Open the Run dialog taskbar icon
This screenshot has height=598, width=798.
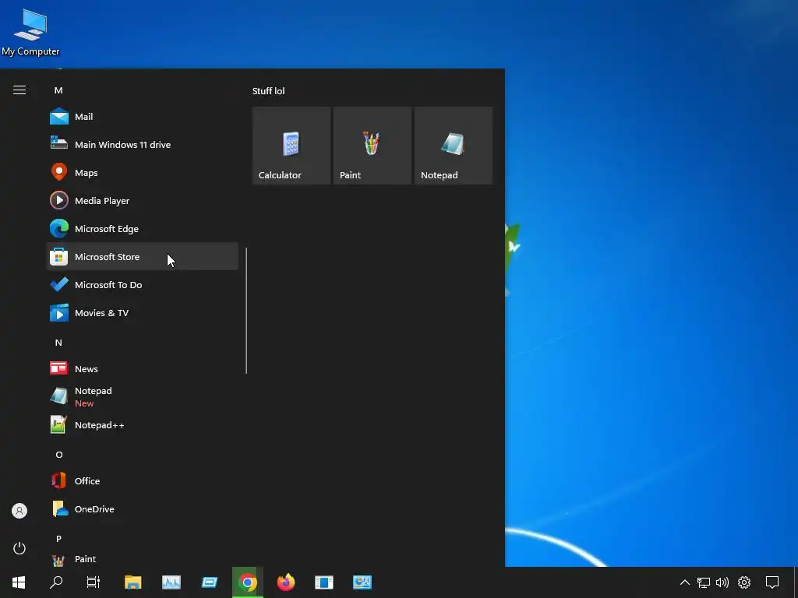(x=209, y=582)
